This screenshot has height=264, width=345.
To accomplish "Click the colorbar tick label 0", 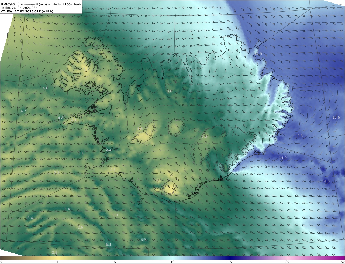I will (x=1, y=262).
